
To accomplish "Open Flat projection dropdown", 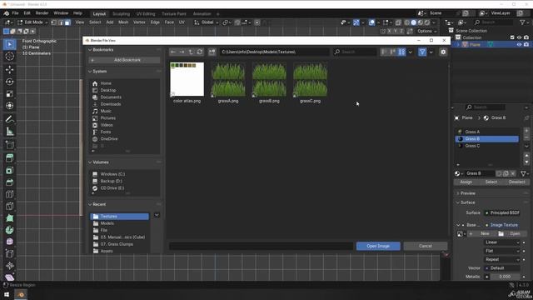I will point(502,251).
